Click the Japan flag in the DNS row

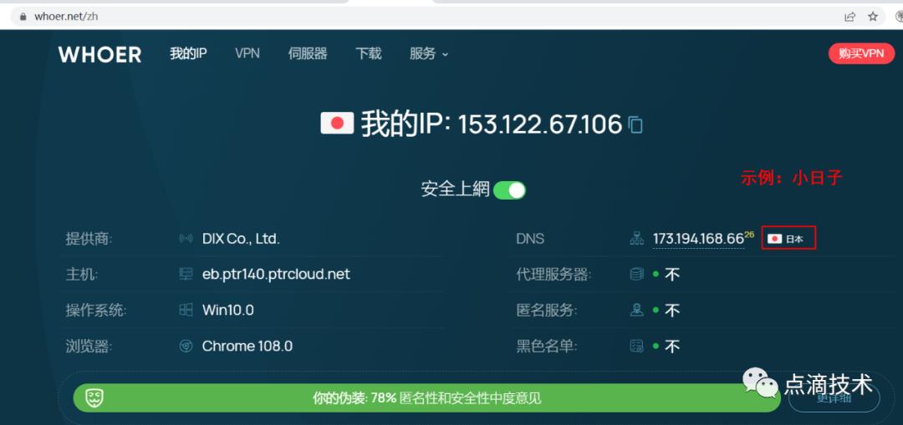pyautogui.click(x=774, y=238)
